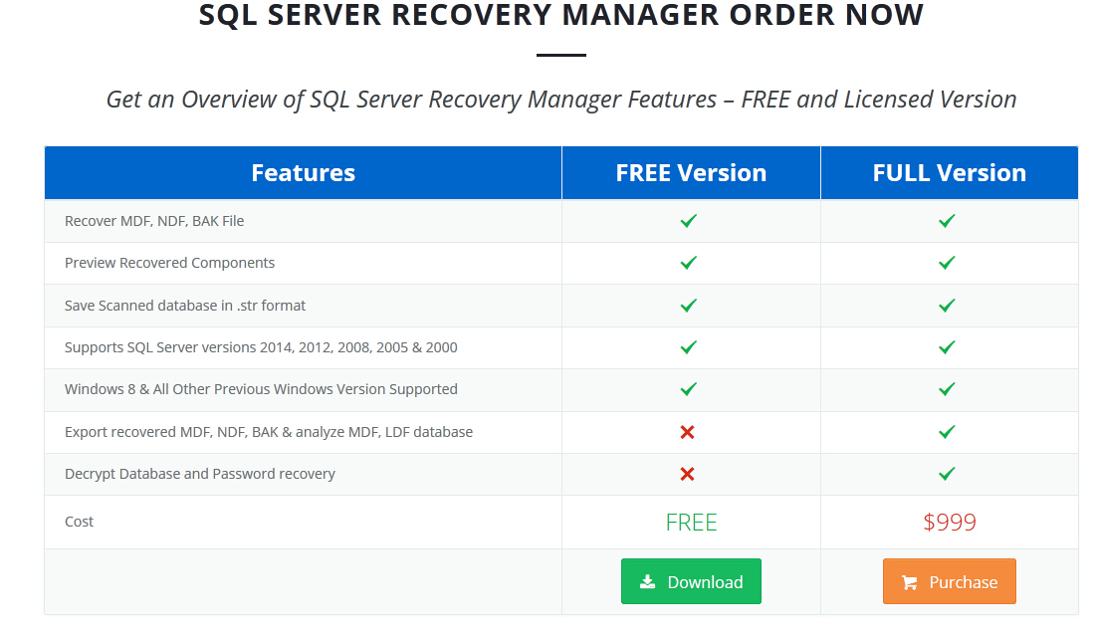This screenshot has width=1097, height=644.
Task: Click FREE Version checkmark for Windows 8 support row
Action: pyautogui.click(x=689, y=389)
